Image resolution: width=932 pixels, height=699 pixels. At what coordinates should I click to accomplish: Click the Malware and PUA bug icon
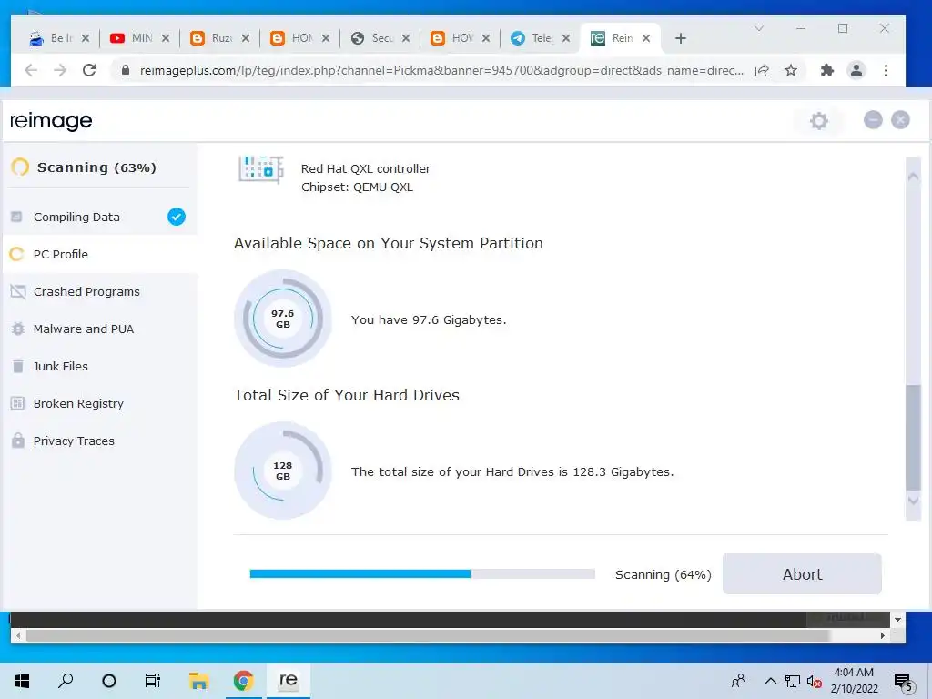click(x=18, y=329)
